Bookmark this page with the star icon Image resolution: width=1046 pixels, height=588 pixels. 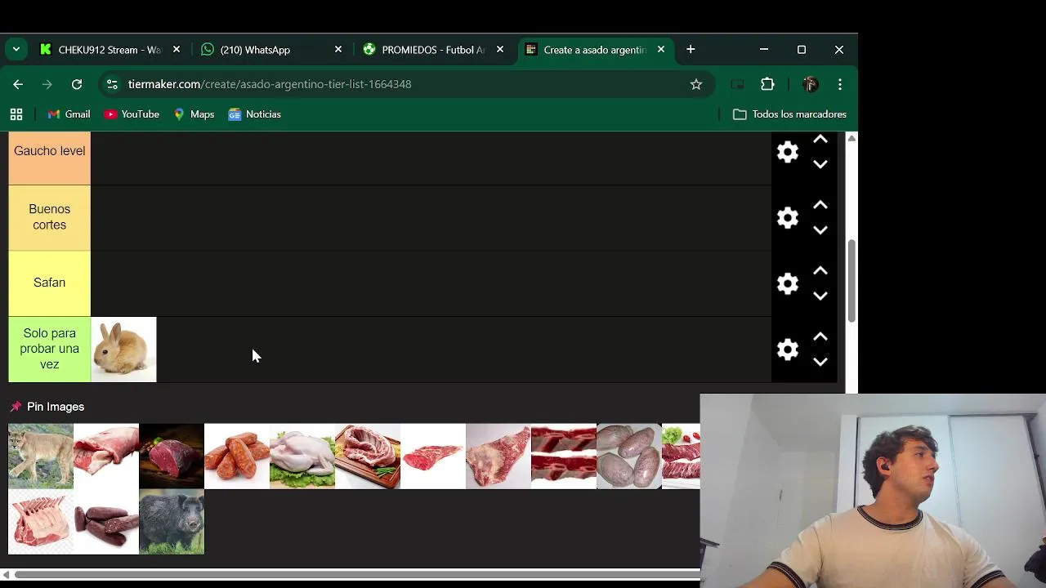click(696, 84)
